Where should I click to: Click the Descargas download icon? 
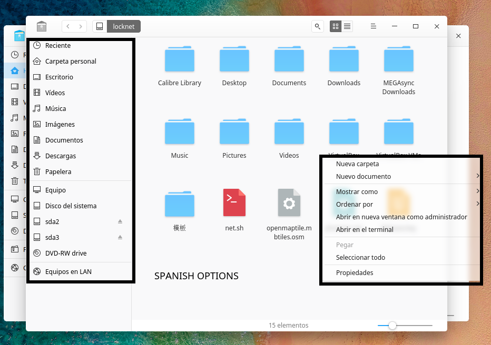pos(37,156)
